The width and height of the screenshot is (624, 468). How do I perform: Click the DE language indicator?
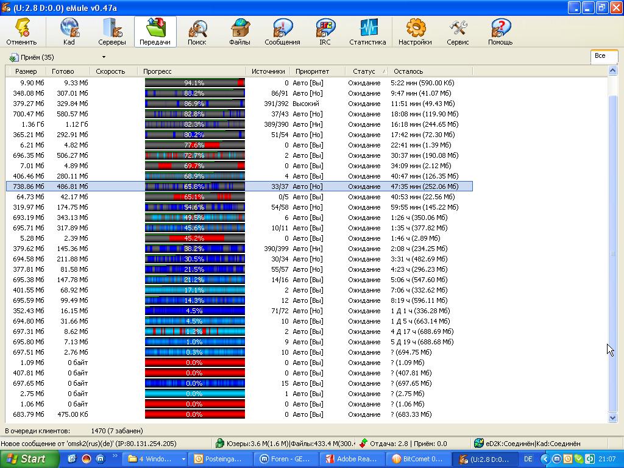click(528, 459)
